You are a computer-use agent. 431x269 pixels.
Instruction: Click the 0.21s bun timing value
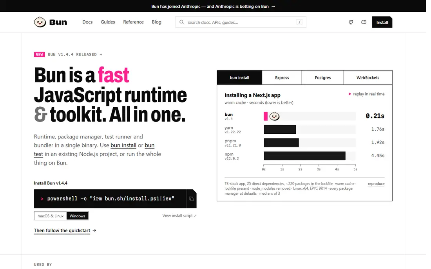(375, 116)
